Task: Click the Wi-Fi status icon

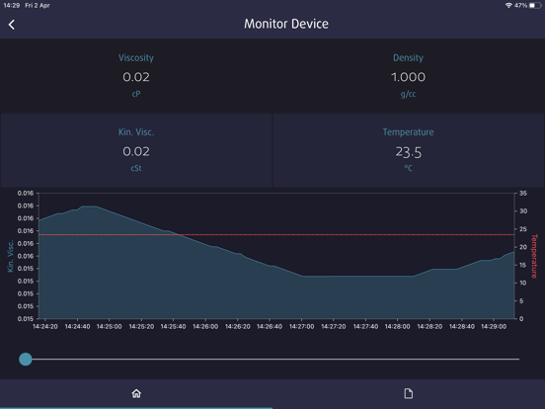Action: tap(508, 5)
